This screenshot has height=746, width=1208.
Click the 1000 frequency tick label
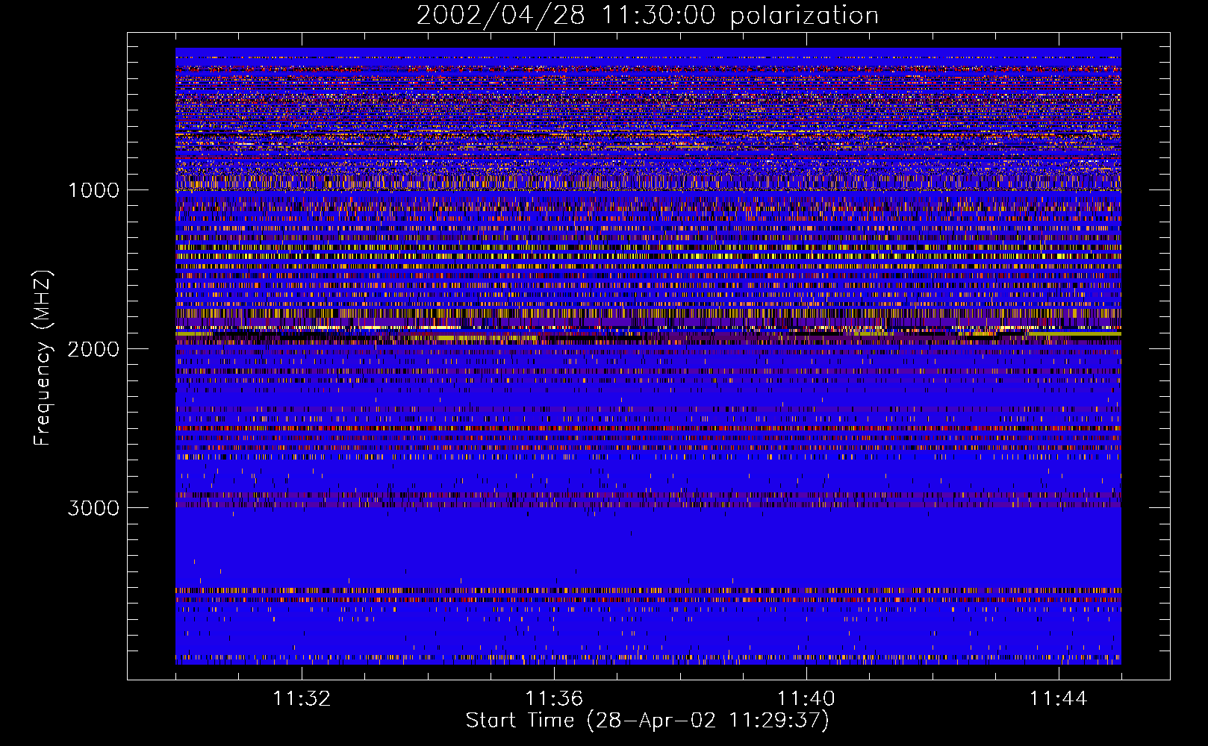click(93, 190)
